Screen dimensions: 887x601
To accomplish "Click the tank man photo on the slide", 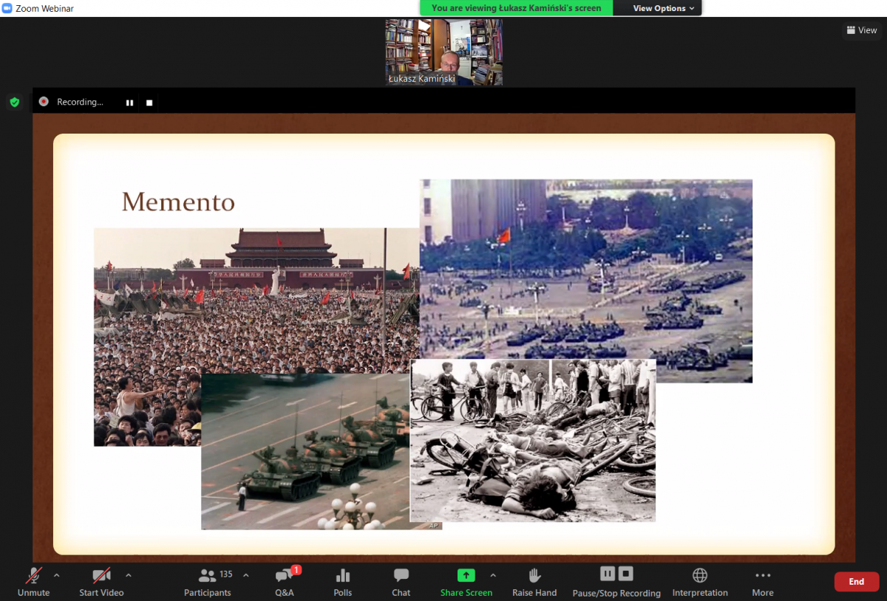I will [305, 451].
